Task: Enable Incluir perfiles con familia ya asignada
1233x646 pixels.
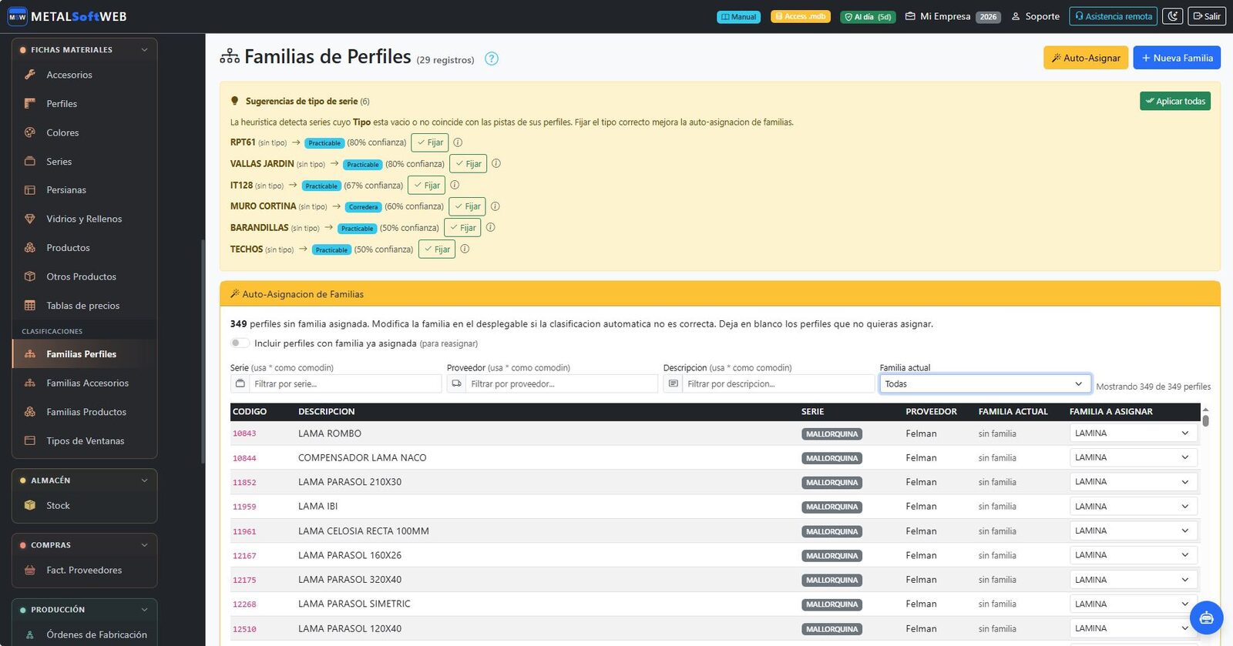Action: [240, 343]
